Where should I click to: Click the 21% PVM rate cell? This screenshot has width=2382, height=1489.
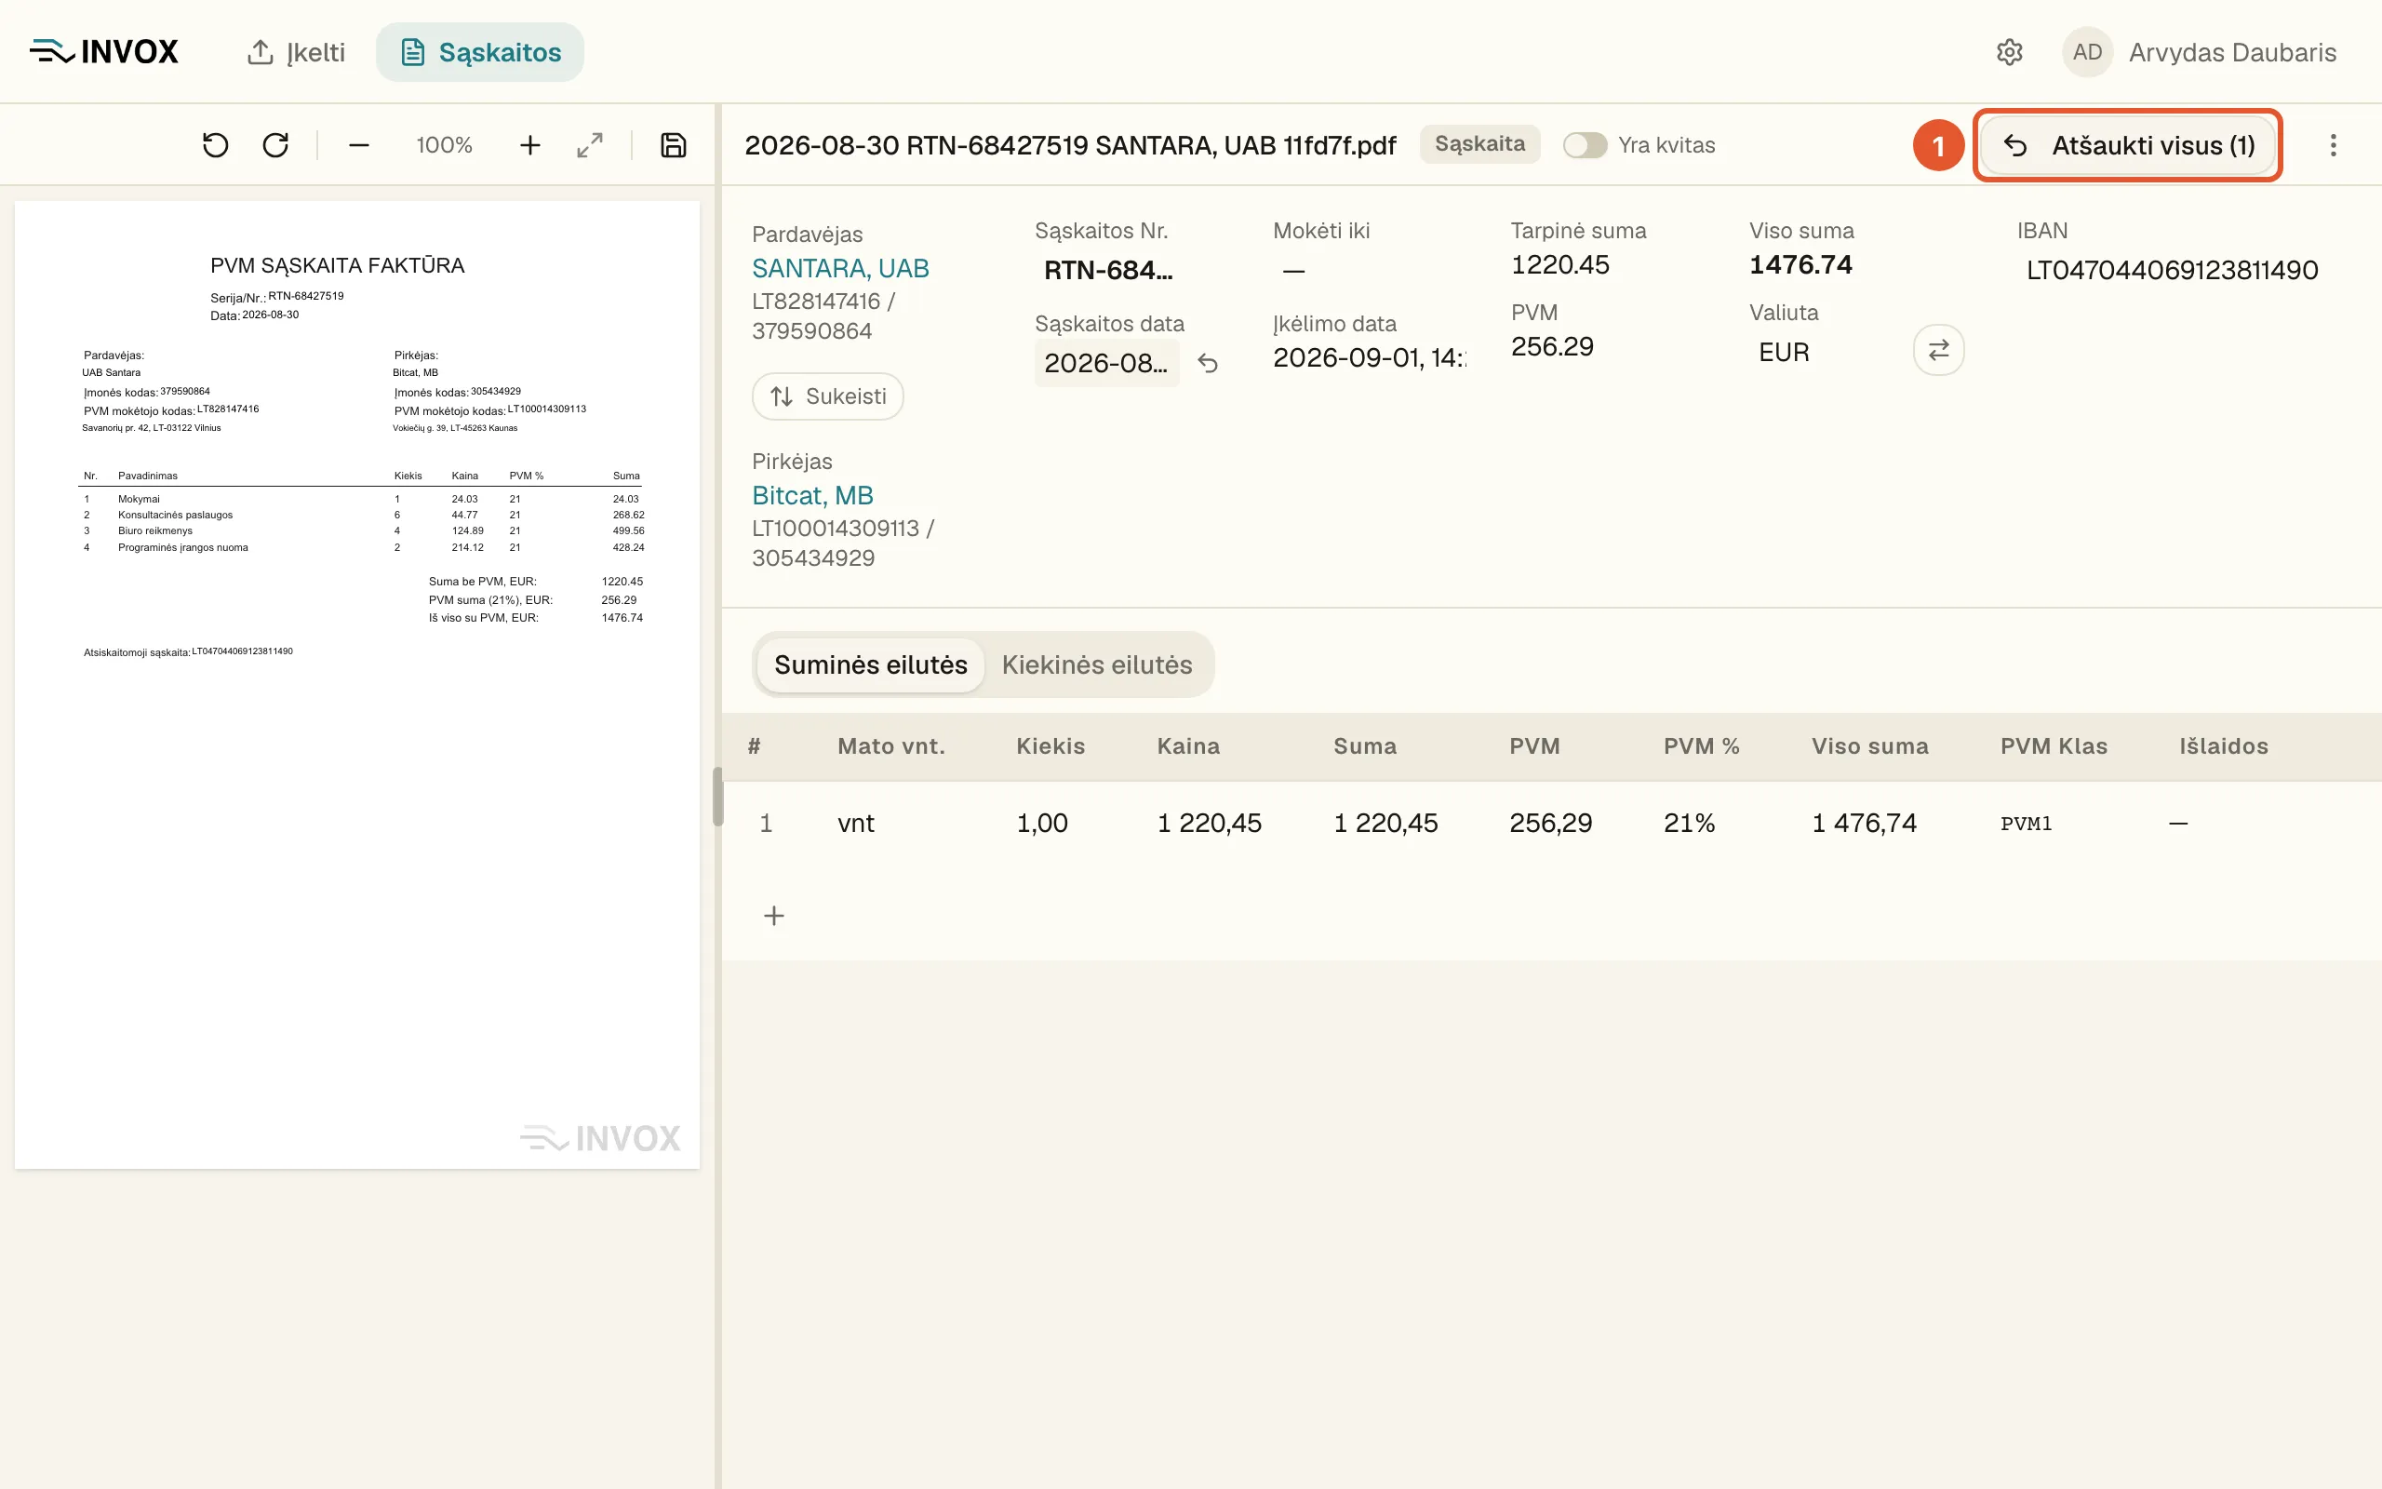point(1689,824)
